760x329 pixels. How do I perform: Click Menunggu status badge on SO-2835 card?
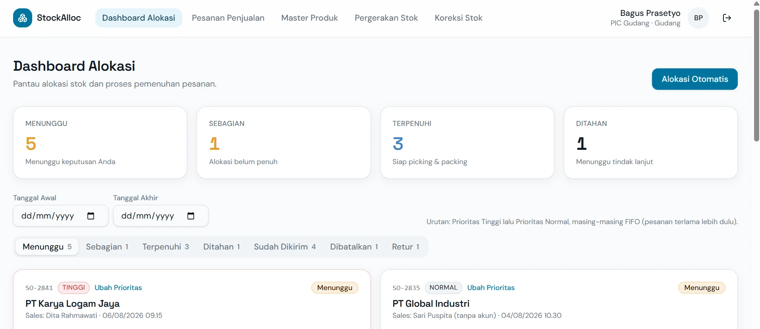(702, 288)
